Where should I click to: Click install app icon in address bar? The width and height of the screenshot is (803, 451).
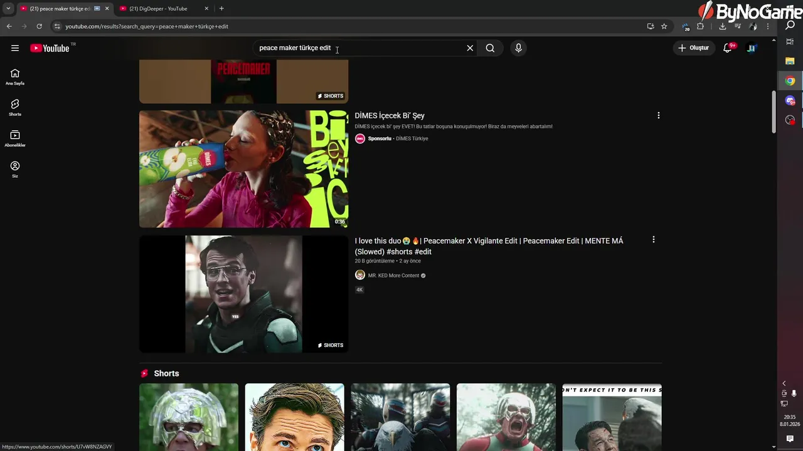[x=651, y=26]
